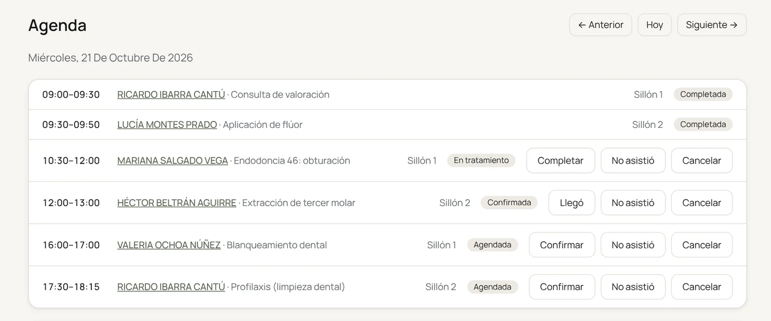Click the 09:30–09:50 time slot
The height and width of the screenshot is (321, 771).
(71, 124)
